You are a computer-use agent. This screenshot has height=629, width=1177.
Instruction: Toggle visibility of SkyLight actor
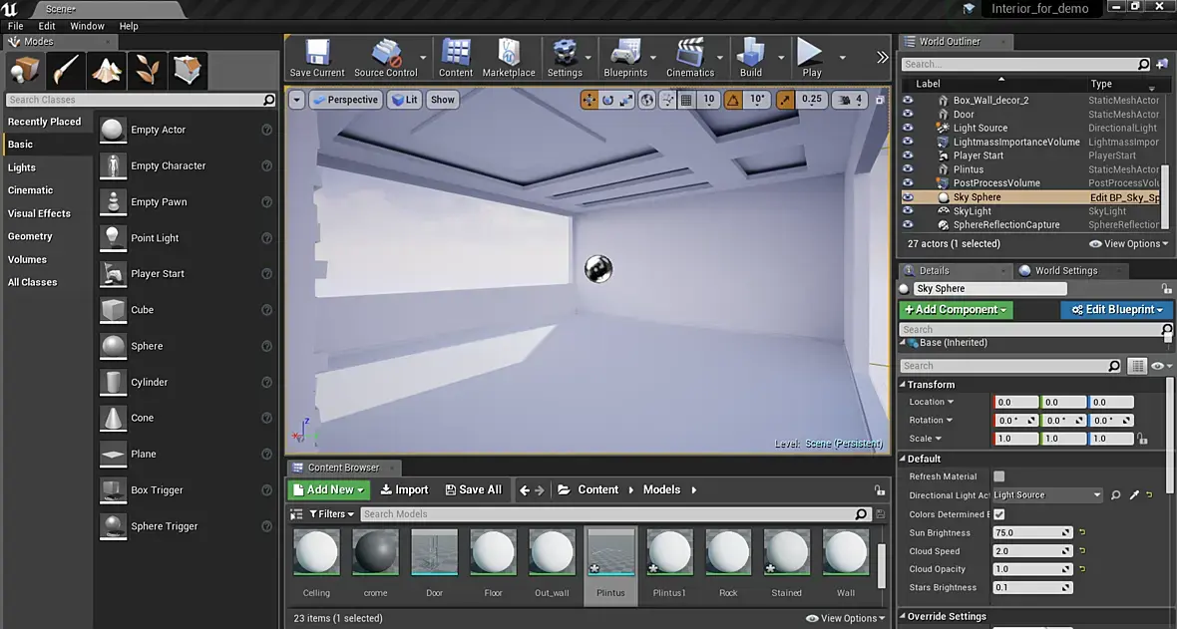(x=908, y=211)
